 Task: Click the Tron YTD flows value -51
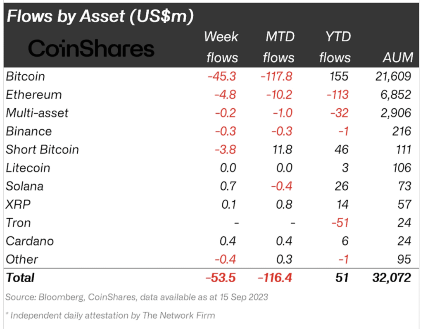[x=340, y=223]
